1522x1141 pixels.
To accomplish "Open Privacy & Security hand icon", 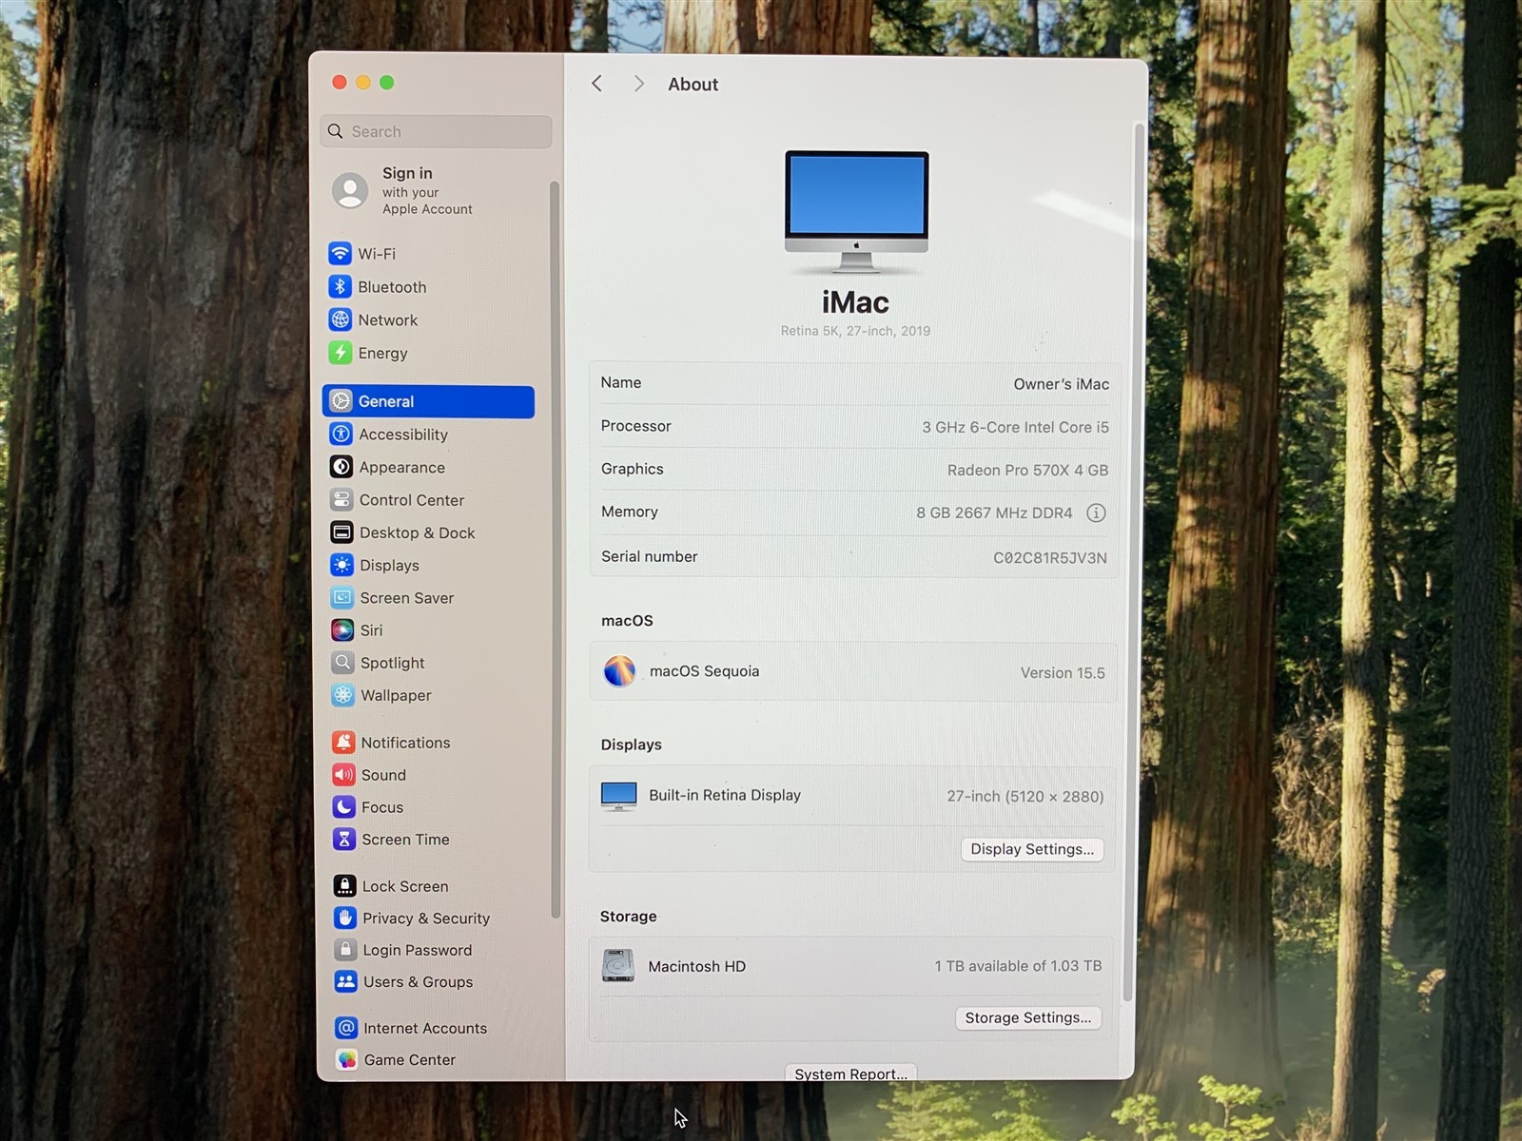I will [x=345, y=919].
